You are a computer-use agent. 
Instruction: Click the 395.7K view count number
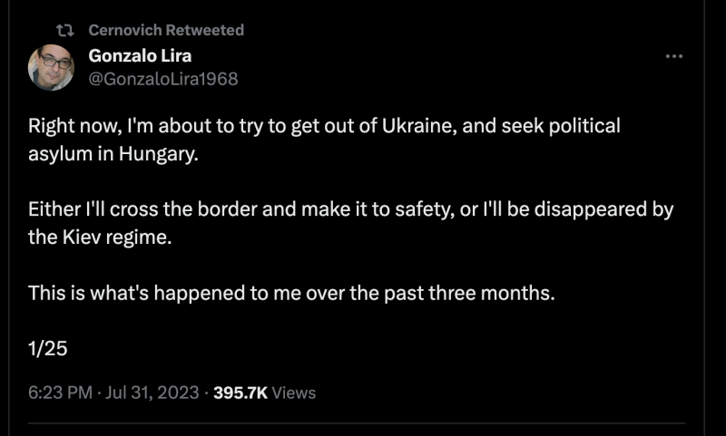pos(240,392)
